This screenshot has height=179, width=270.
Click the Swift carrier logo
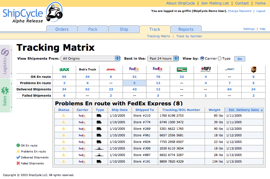229,69
